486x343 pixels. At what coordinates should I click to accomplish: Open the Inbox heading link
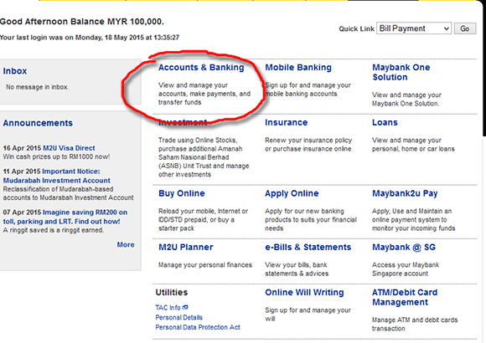point(15,71)
